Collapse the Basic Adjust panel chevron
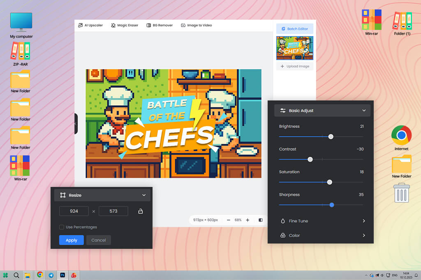Screen dimensions: 421x280 click(364, 110)
